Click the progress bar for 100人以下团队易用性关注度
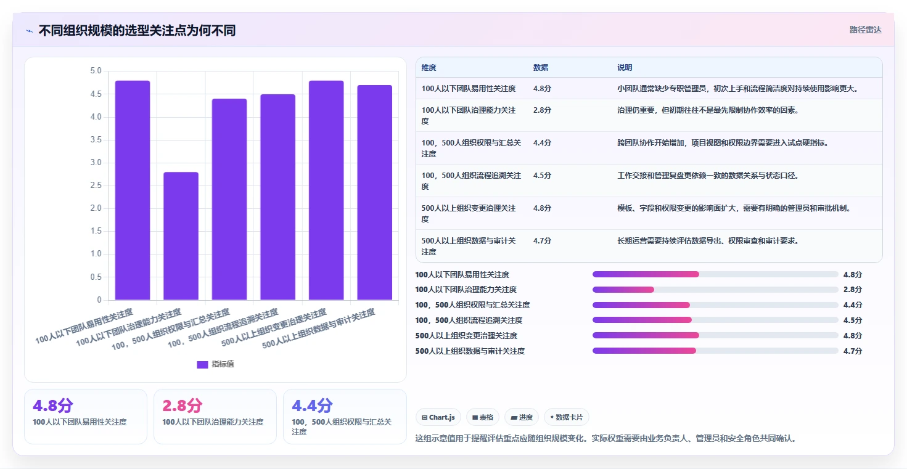The width and height of the screenshot is (907, 469). click(715, 274)
